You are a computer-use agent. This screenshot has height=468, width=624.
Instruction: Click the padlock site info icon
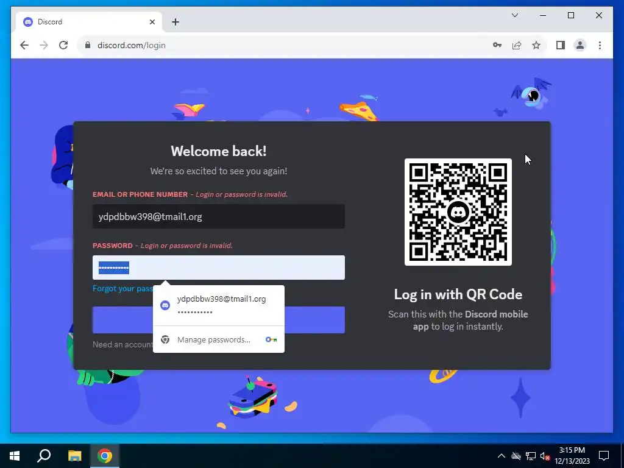88,45
